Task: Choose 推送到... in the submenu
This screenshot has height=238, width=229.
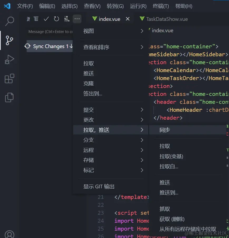Action: pos(188,193)
